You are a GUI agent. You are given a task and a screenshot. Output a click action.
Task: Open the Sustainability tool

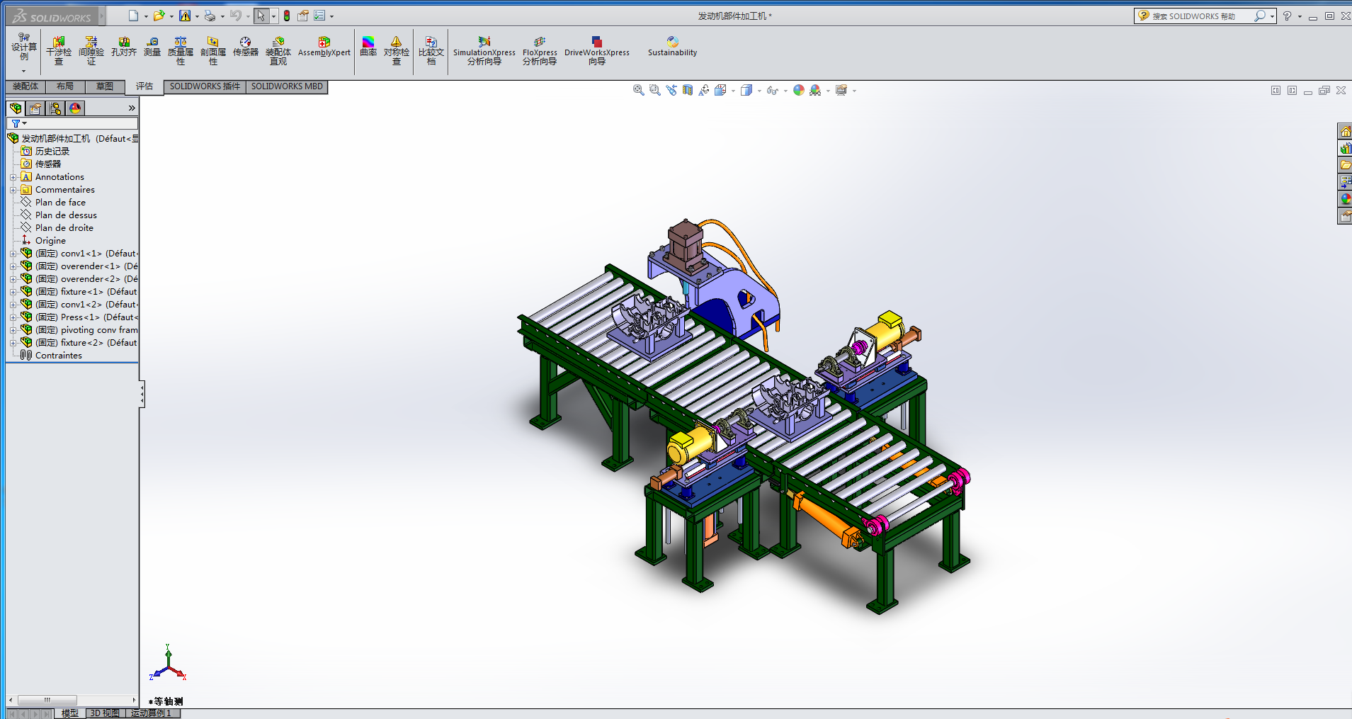tap(672, 47)
